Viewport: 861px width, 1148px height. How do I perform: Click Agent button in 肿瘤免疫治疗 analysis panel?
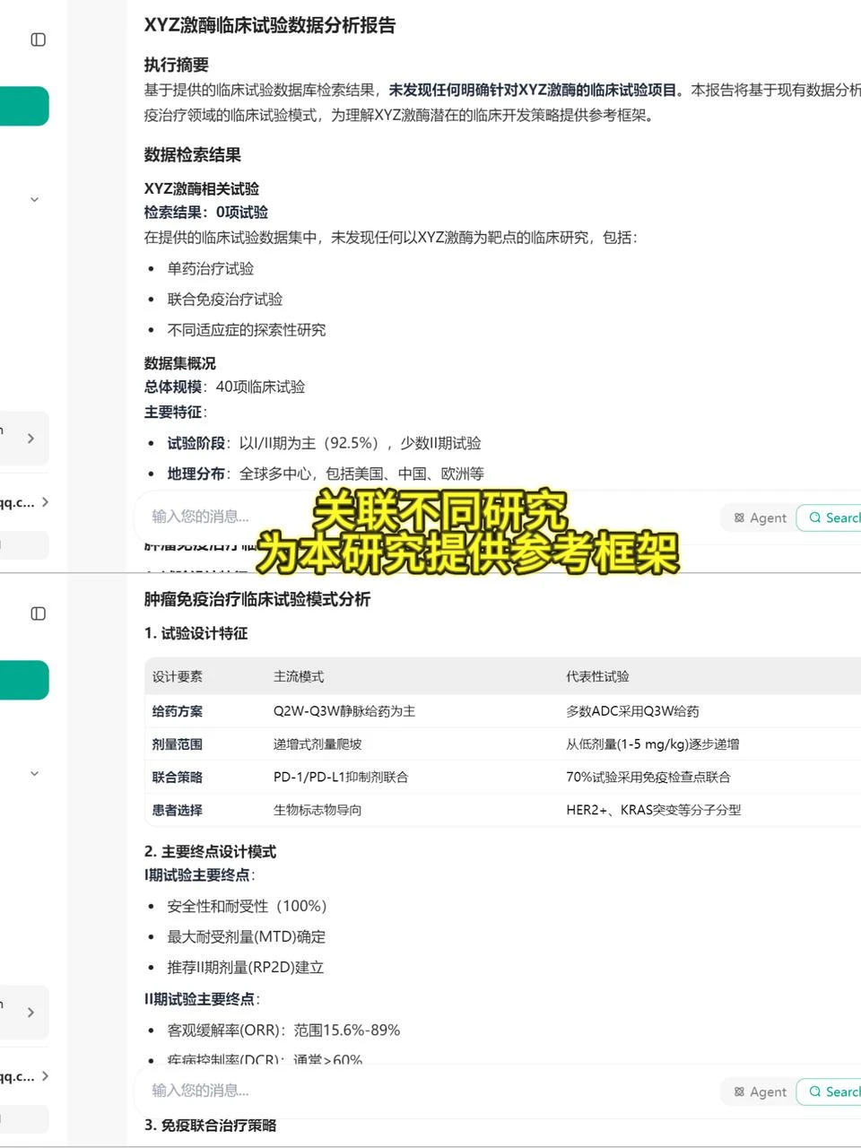click(760, 1091)
